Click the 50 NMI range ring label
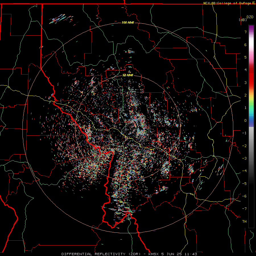The image size is (256, 256). 128,75
